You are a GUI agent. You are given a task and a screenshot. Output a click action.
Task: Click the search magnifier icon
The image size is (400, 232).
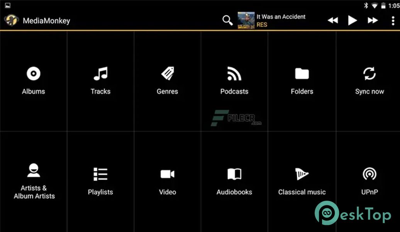click(x=227, y=20)
